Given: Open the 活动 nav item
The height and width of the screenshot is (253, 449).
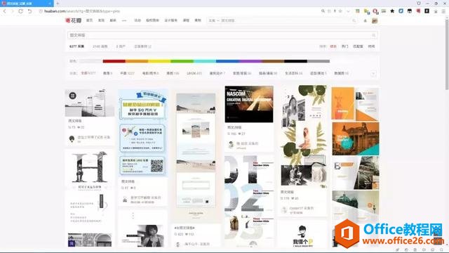Looking at the screenshot, I should tap(138, 20).
